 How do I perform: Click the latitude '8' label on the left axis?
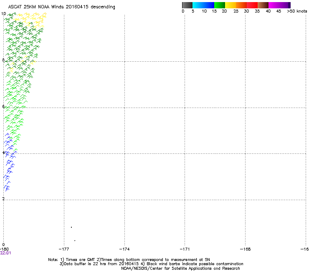tap(3, 60)
